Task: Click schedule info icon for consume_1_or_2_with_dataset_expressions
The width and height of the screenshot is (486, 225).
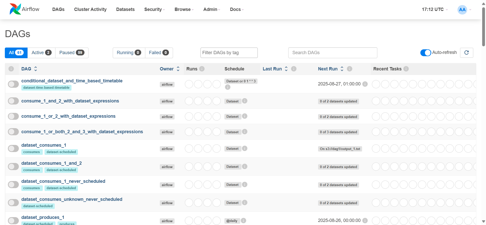Action: click(245, 116)
